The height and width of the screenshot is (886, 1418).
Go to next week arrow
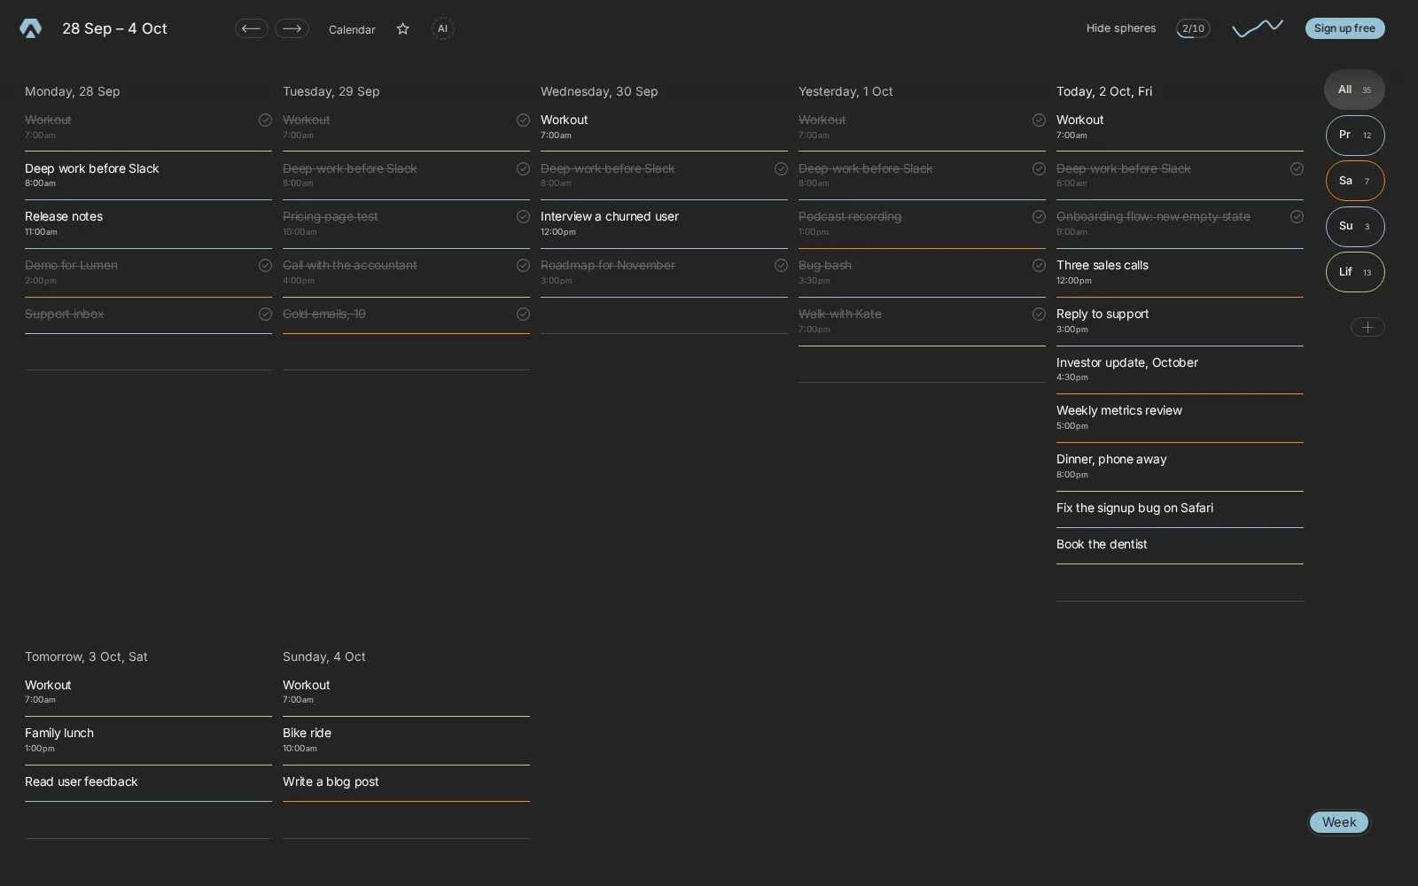point(292,28)
